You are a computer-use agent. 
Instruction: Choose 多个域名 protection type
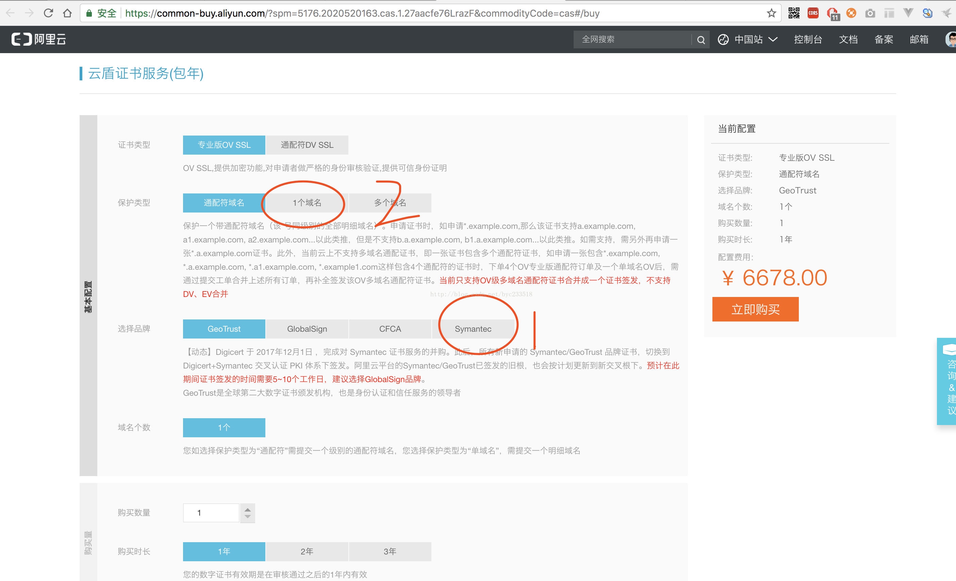(x=390, y=203)
